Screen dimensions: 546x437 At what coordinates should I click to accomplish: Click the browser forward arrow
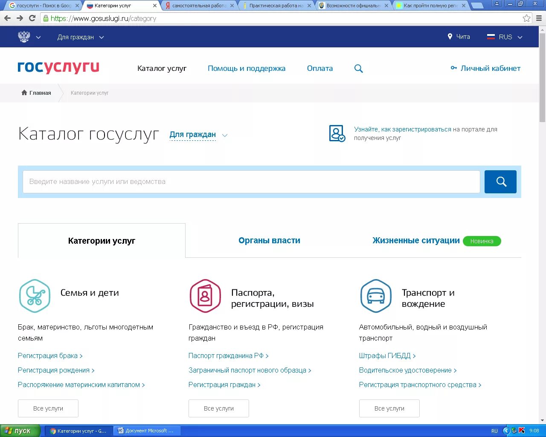coord(20,18)
